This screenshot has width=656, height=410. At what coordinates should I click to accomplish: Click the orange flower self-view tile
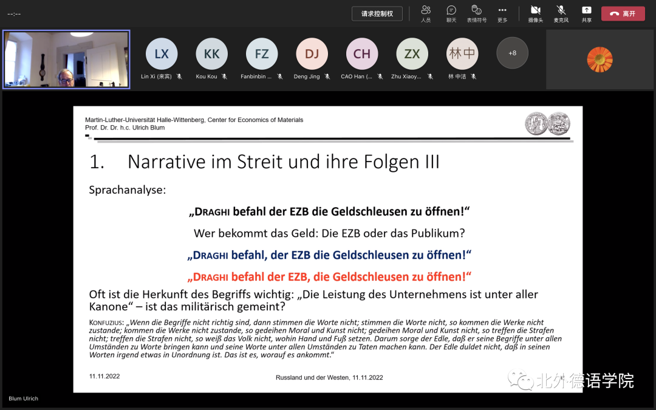coord(600,60)
